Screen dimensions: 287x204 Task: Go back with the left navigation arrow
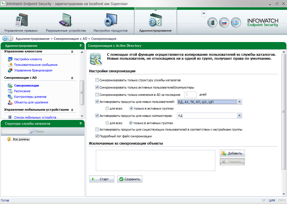(x=5, y=38)
